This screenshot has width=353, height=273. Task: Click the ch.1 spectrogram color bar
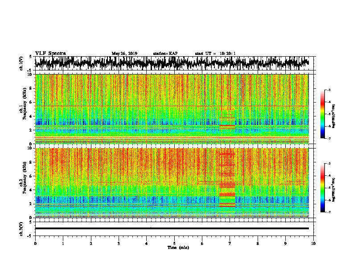click(x=322, y=114)
